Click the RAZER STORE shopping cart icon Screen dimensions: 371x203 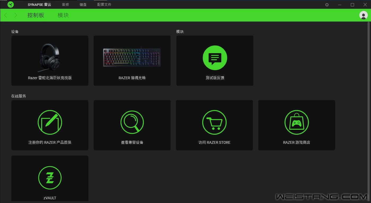pos(214,122)
